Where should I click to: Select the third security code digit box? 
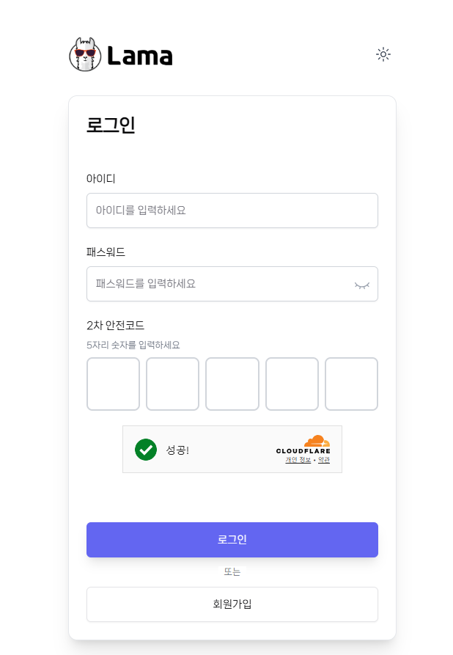[232, 384]
